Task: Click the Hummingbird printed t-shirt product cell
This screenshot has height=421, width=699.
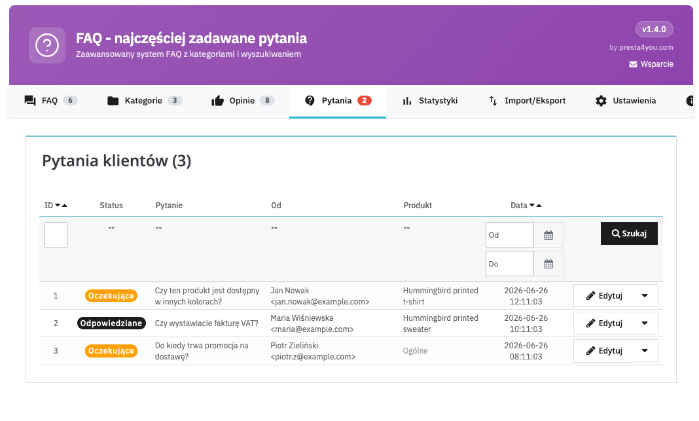Action: pos(440,296)
